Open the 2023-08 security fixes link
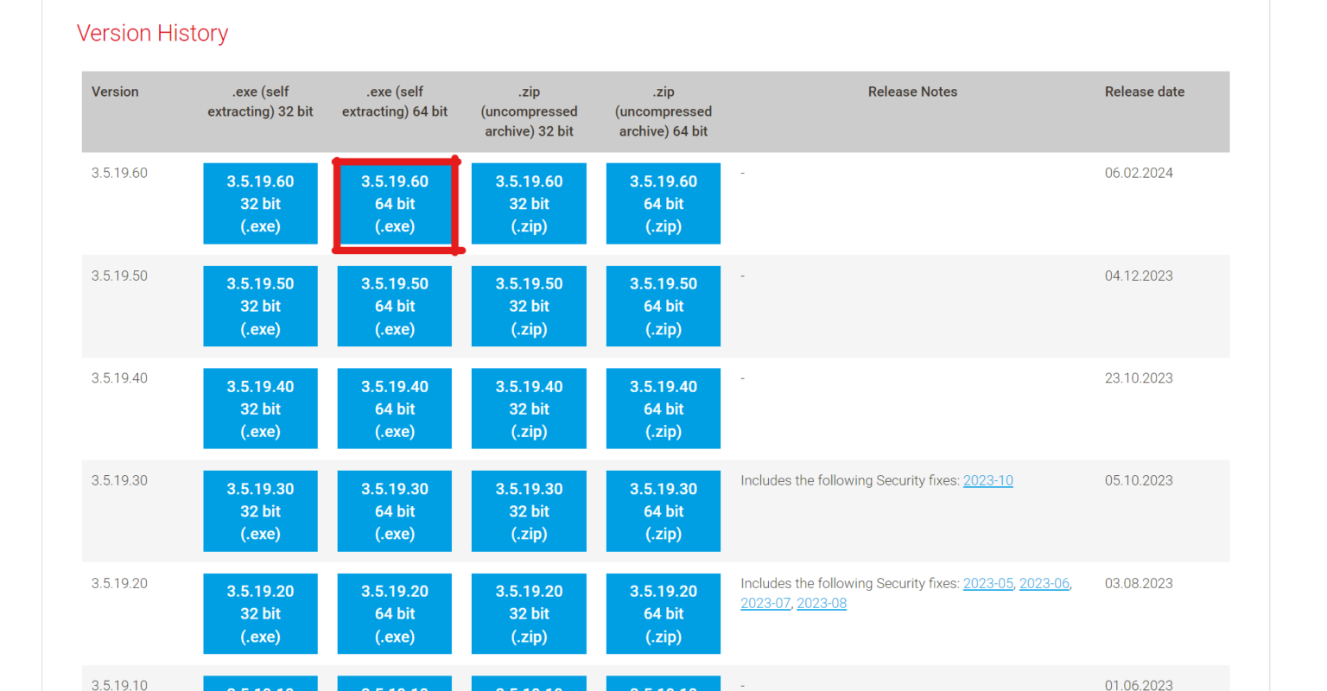The width and height of the screenshot is (1327, 691). pos(821,604)
